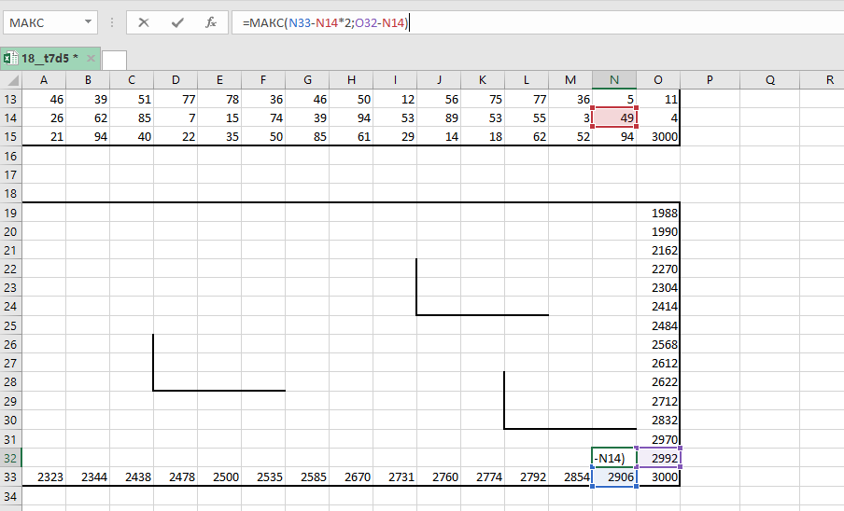
Task: Click cell O32 containing 2992
Action: click(x=658, y=458)
